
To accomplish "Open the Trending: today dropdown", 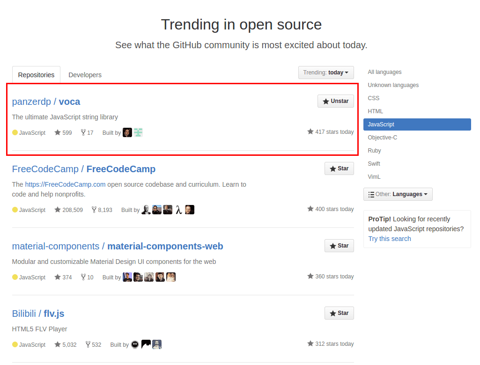I will click(326, 73).
